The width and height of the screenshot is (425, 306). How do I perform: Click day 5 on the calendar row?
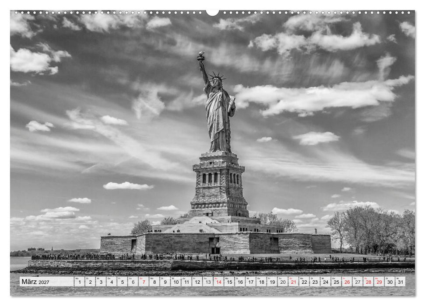coord(122,282)
